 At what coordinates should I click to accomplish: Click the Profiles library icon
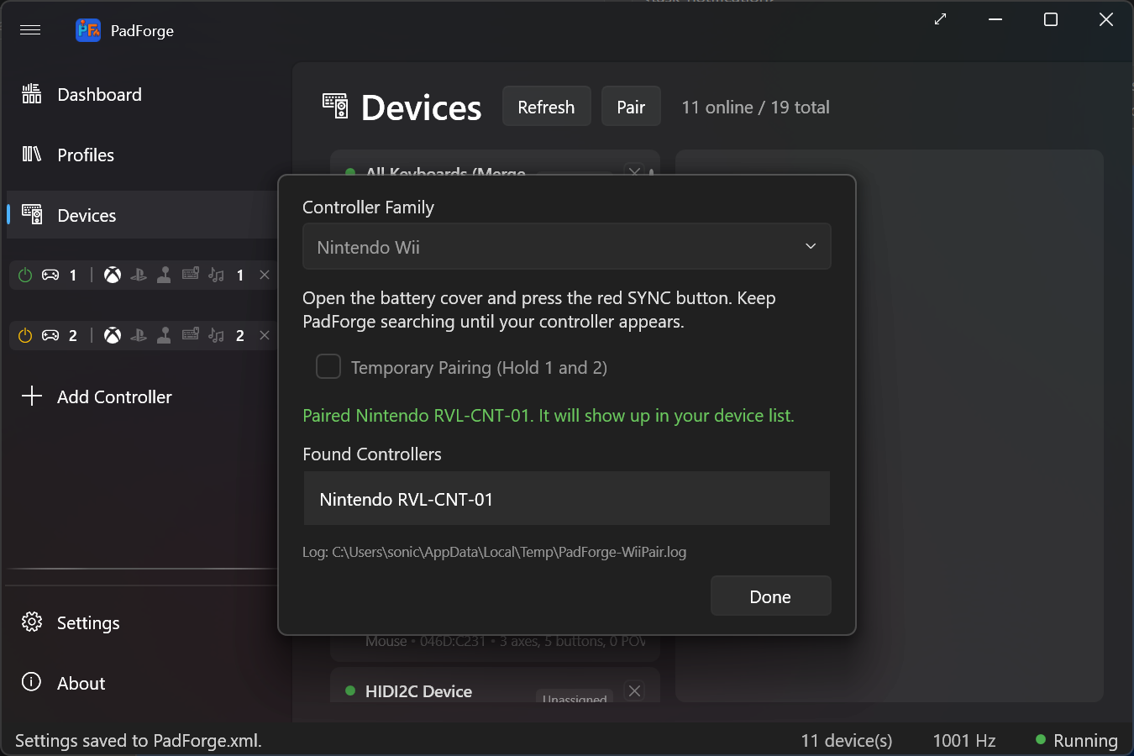pyautogui.click(x=32, y=154)
